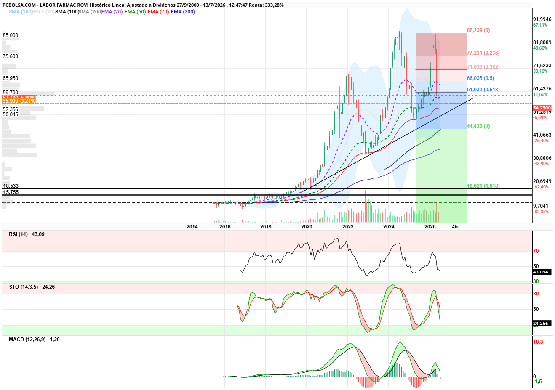Click price axis value 9,7041
555x390 pixels.
pos(541,206)
